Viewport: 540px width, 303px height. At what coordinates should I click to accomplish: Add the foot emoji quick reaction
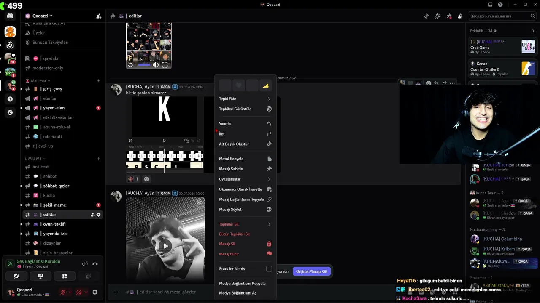click(265, 86)
